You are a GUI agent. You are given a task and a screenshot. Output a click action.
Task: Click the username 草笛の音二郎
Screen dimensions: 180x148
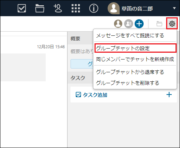tap(137, 9)
